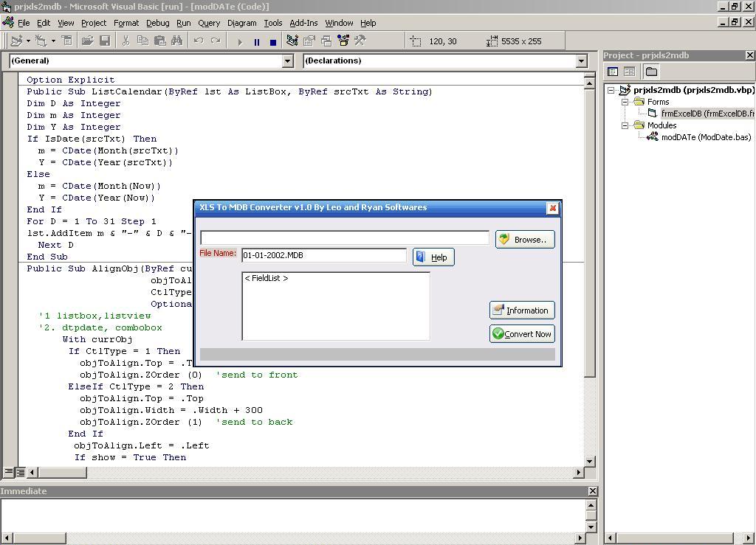Switch to Procedure View in code window

[9, 472]
